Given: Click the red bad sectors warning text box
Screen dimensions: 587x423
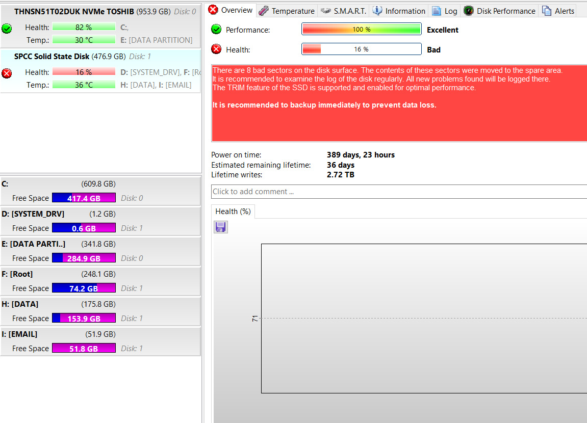Looking at the screenshot, I should [399, 103].
